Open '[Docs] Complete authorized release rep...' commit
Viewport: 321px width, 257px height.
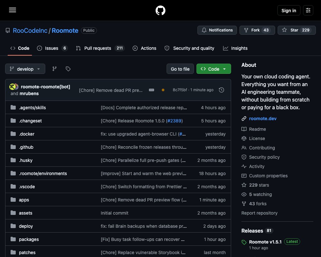[x=144, y=108]
